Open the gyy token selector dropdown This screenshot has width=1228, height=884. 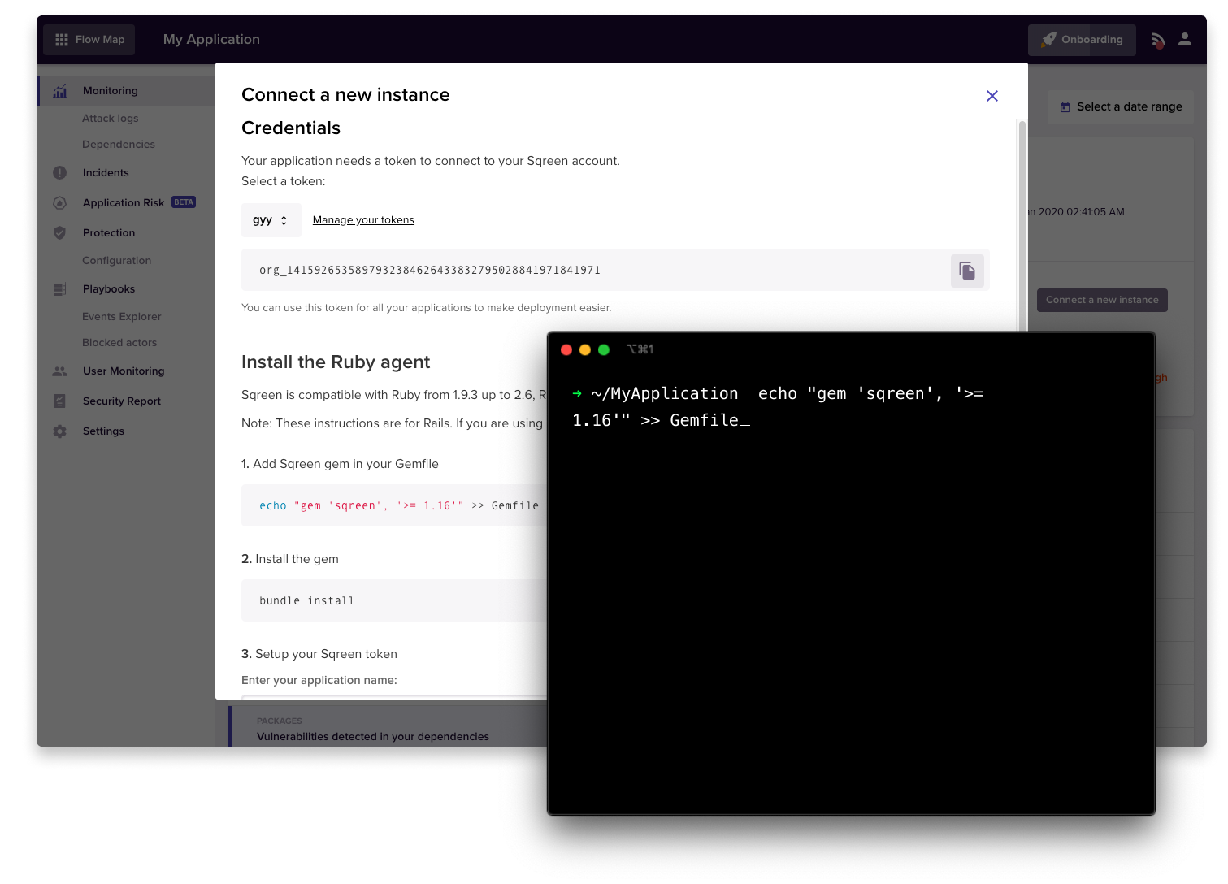tap(271, 220)
